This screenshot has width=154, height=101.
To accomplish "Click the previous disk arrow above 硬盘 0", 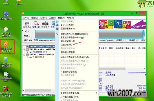I will 26,31.
